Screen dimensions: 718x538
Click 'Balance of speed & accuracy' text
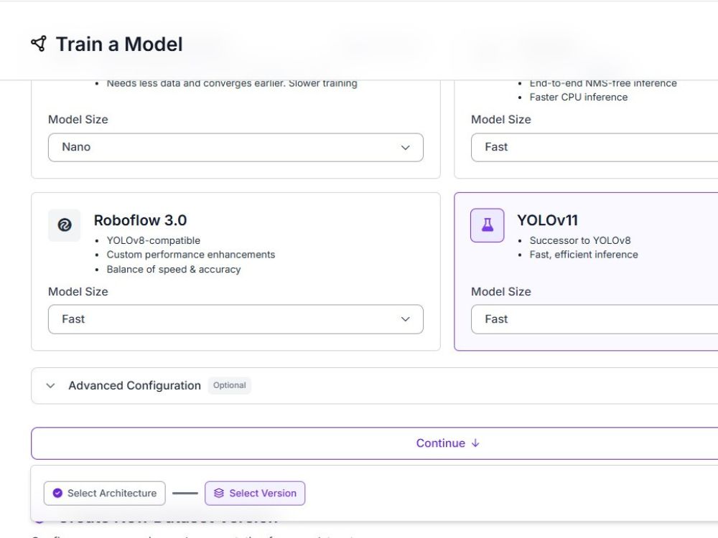174,270
